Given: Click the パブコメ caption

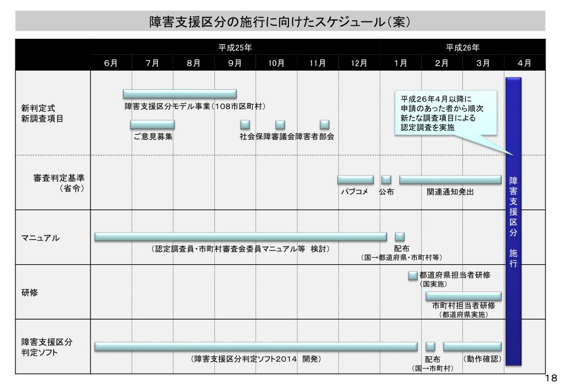Looking at the screenshot, I should tap(354, 192).
